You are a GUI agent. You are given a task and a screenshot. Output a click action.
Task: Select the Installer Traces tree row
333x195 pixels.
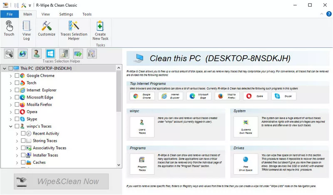pos(45,155)
